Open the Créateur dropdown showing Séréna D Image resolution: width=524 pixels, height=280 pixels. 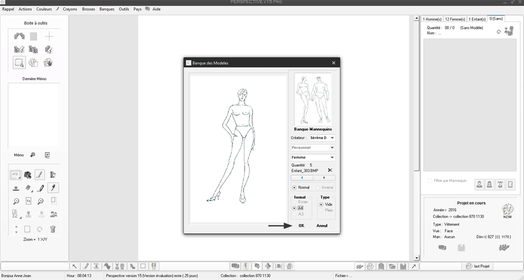click(322, 138)
